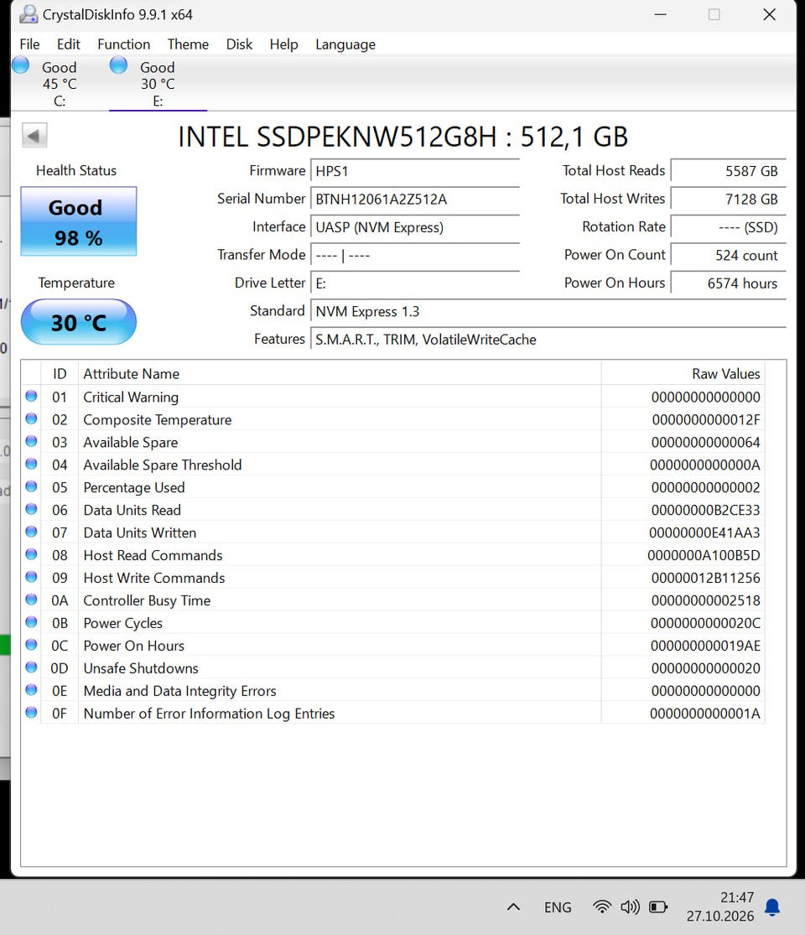Click the Power On Hours value field

coord(728,283)
